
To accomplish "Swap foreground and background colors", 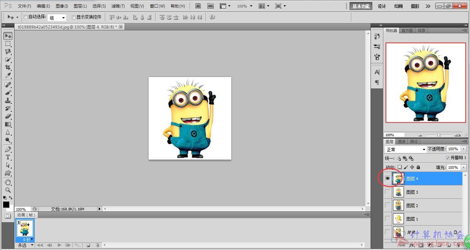I will click(x=11, y=198).
